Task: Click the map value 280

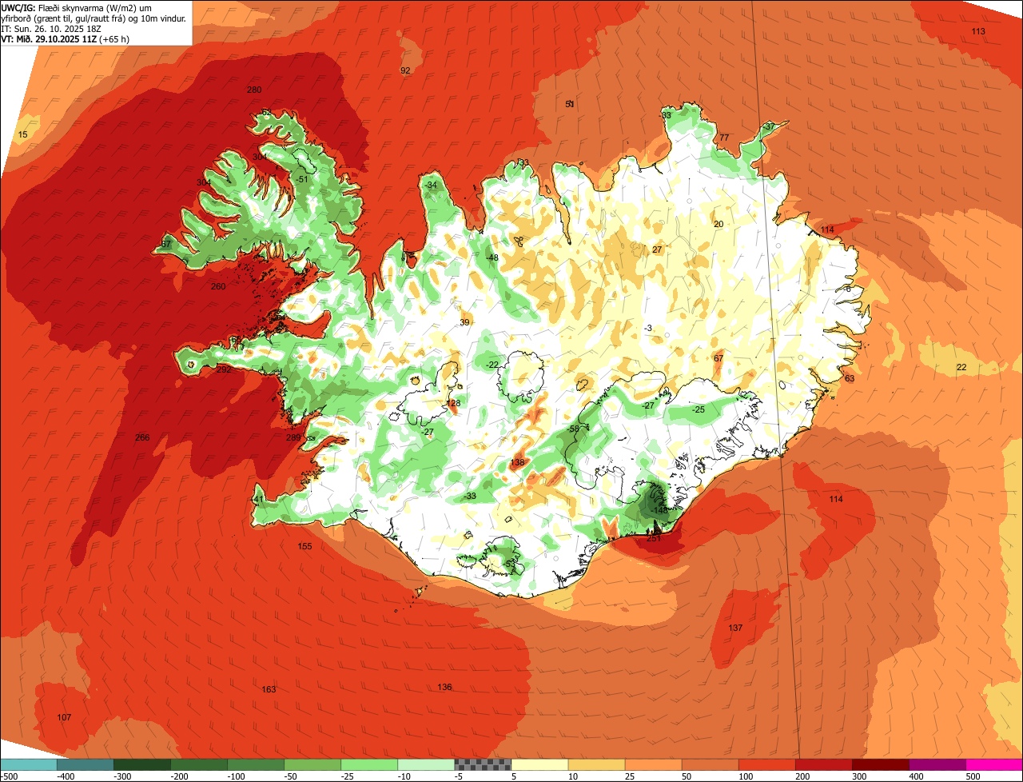Action: (254, 90)
